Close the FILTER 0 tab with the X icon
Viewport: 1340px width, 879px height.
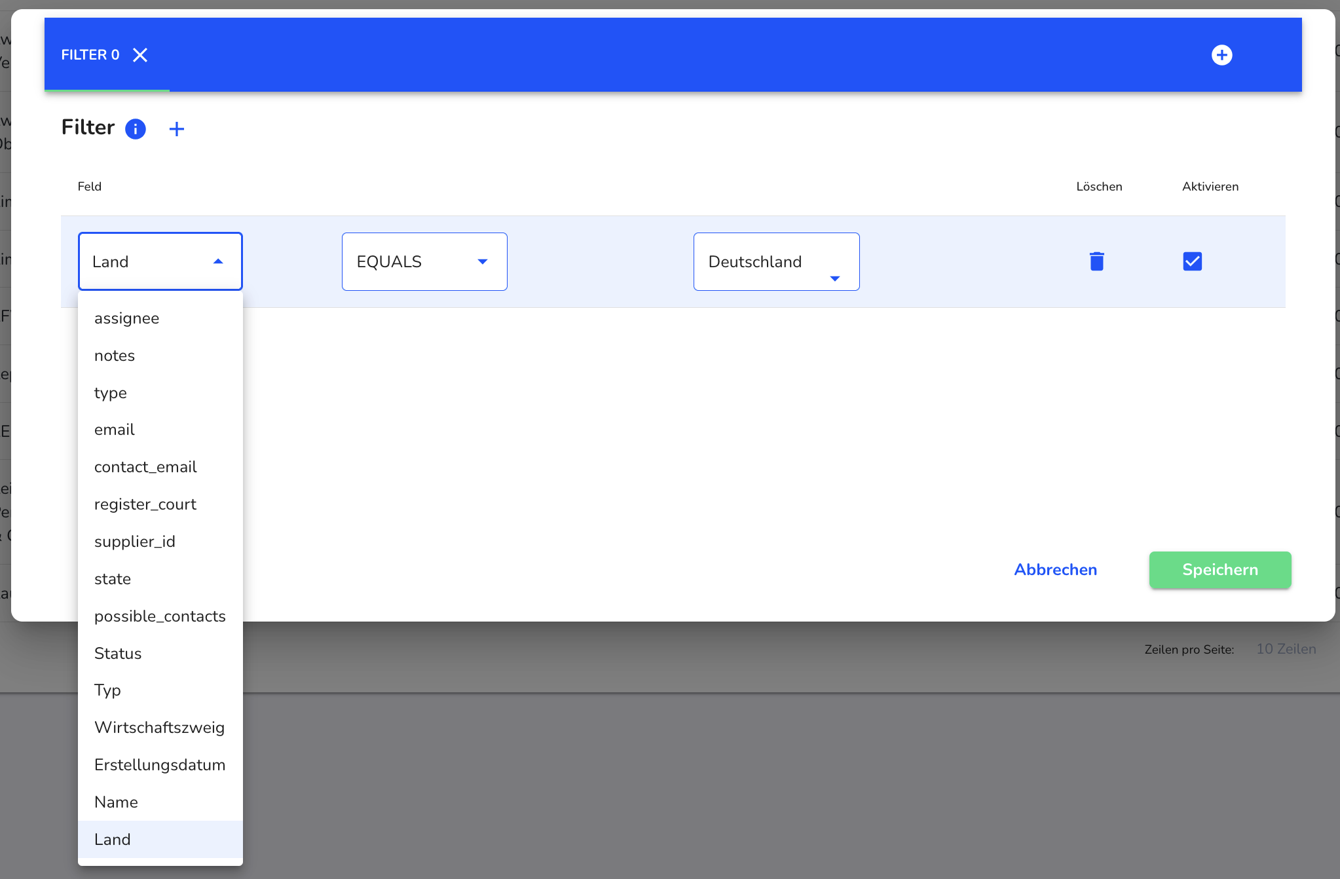coord(140,55)
